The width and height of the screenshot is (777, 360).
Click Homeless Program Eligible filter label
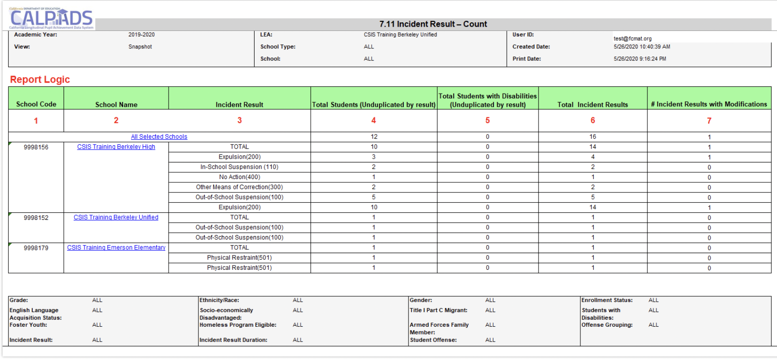pos(238,325)
